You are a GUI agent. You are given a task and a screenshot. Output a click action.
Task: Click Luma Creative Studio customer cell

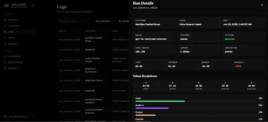[92, 60]
